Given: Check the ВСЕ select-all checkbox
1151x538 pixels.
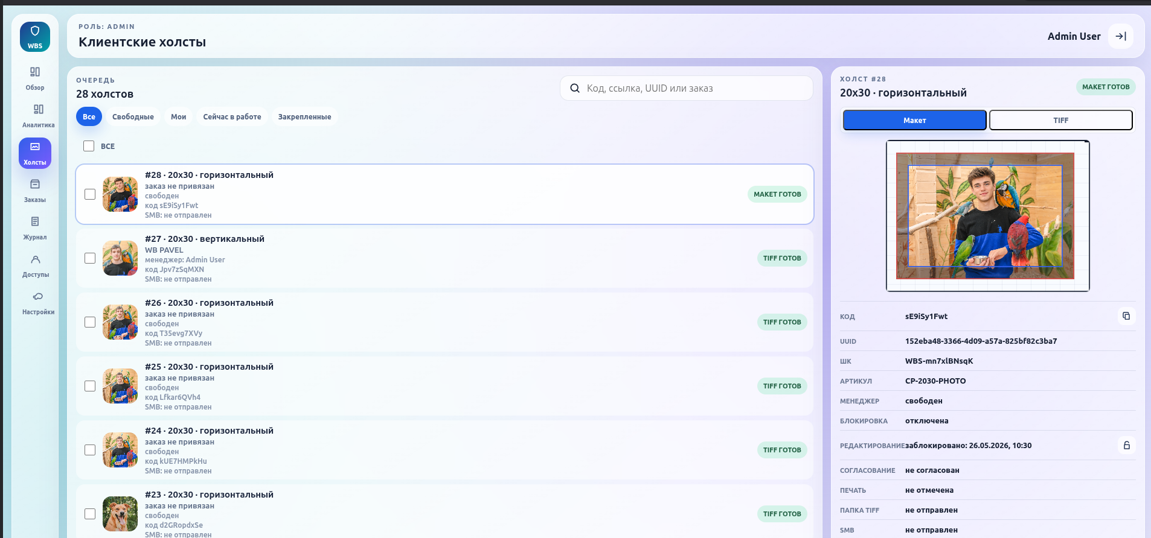Looking at the screenshot, I should (89, 146).
